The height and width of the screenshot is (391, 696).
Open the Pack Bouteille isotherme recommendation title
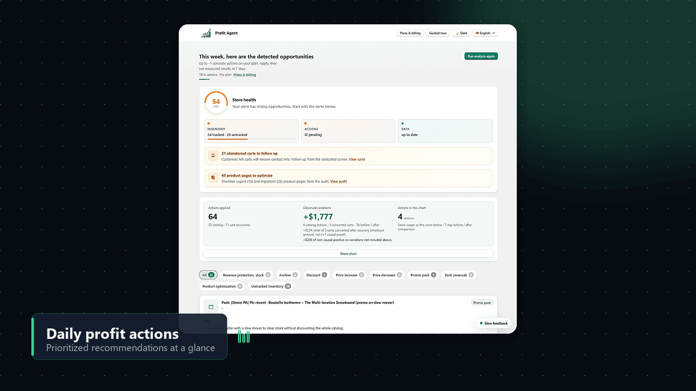click(308, 302)
